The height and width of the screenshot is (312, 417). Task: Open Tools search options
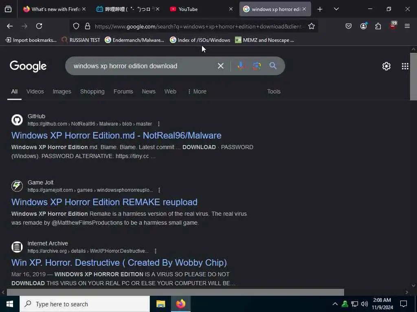click(274, 91)
